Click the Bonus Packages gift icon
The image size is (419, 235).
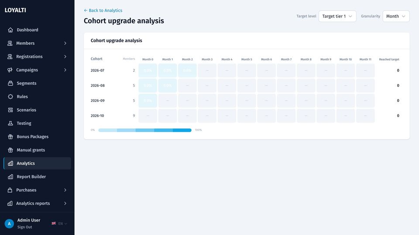[x=10, y=136]
